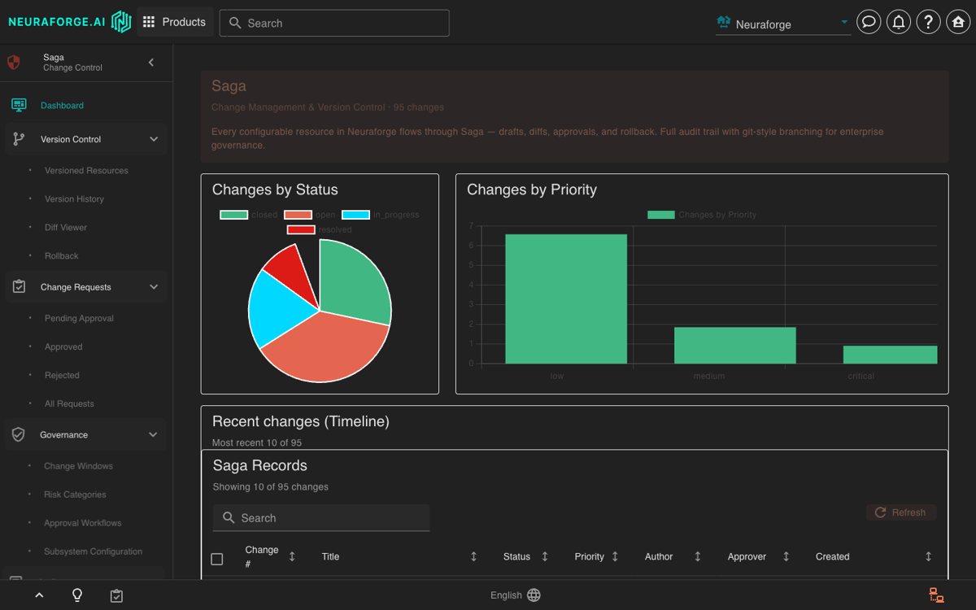
Task: Click the language globe icon
Action: point(534,595)
